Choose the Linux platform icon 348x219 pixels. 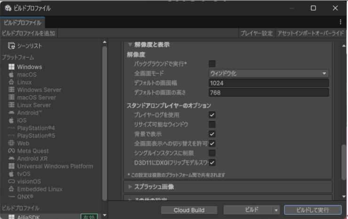click(x=12, y=82)
